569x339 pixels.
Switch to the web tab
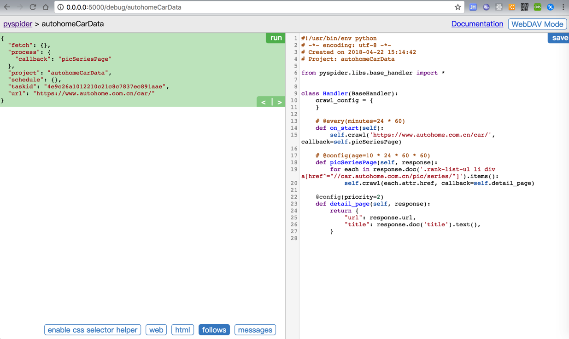156,330
